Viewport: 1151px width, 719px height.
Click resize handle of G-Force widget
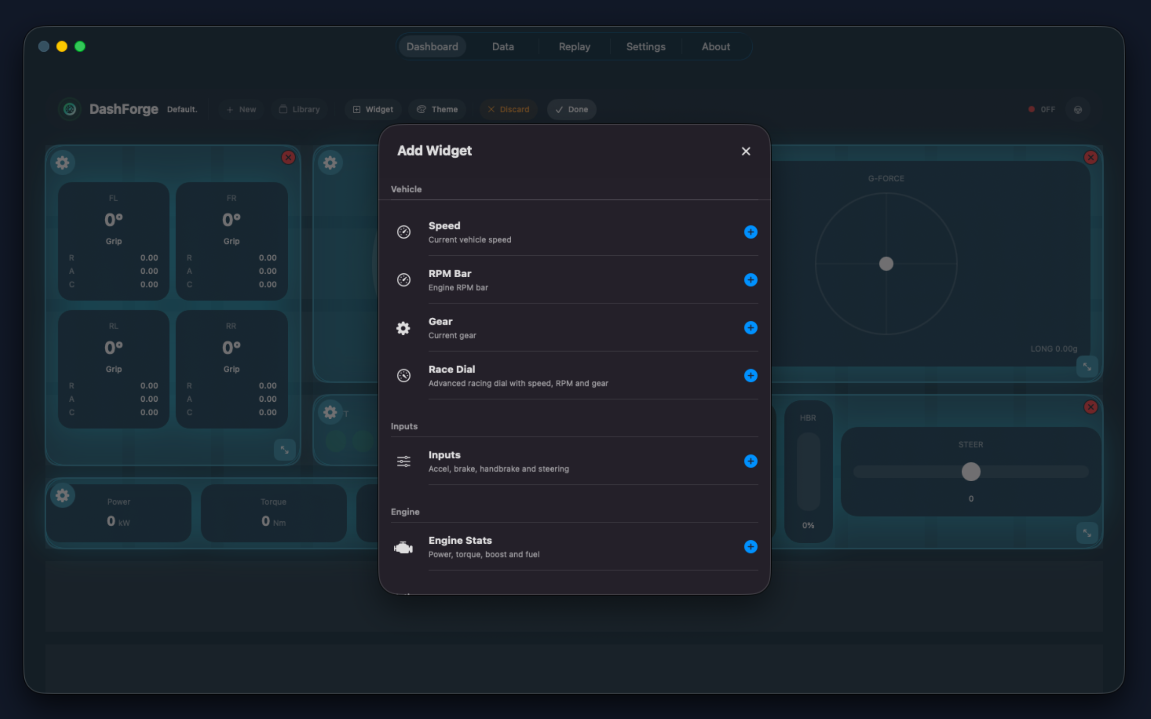[1087, 367]
